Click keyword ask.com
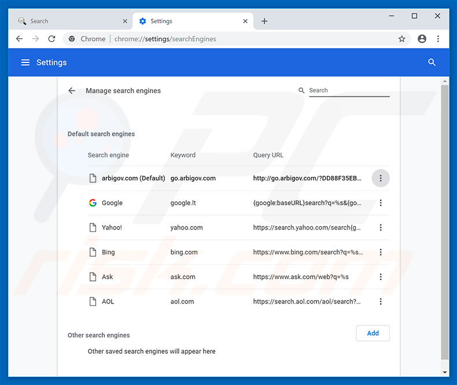Image resolution: width=457 pixels, height=385 pixels. [183, 277]
